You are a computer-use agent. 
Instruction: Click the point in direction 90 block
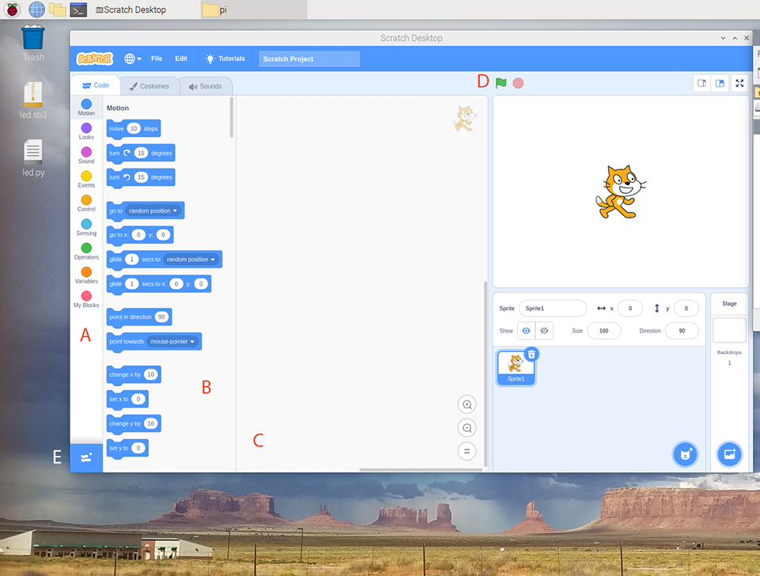pos(139,317)
